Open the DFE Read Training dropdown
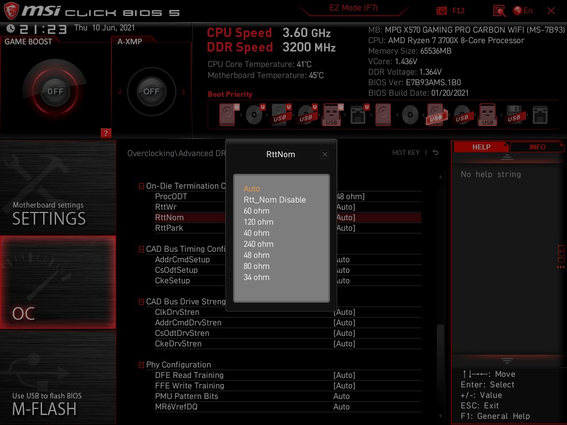 (x=344, y=375)
